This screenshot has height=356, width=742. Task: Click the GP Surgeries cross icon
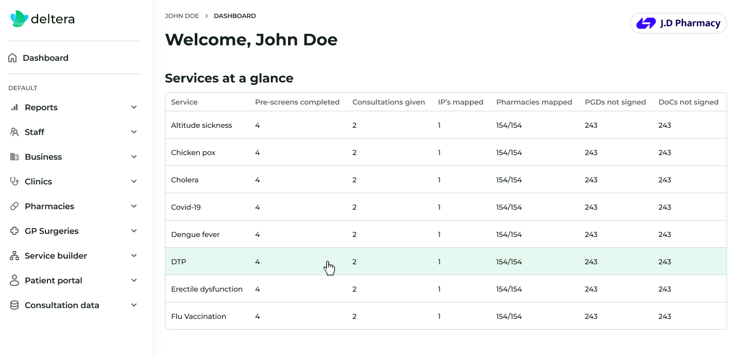coord(14,231)
